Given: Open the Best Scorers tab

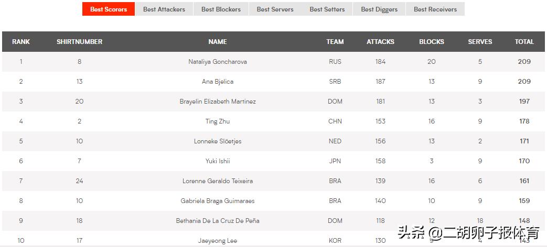Looking at the screenshot, I should 109,9.
